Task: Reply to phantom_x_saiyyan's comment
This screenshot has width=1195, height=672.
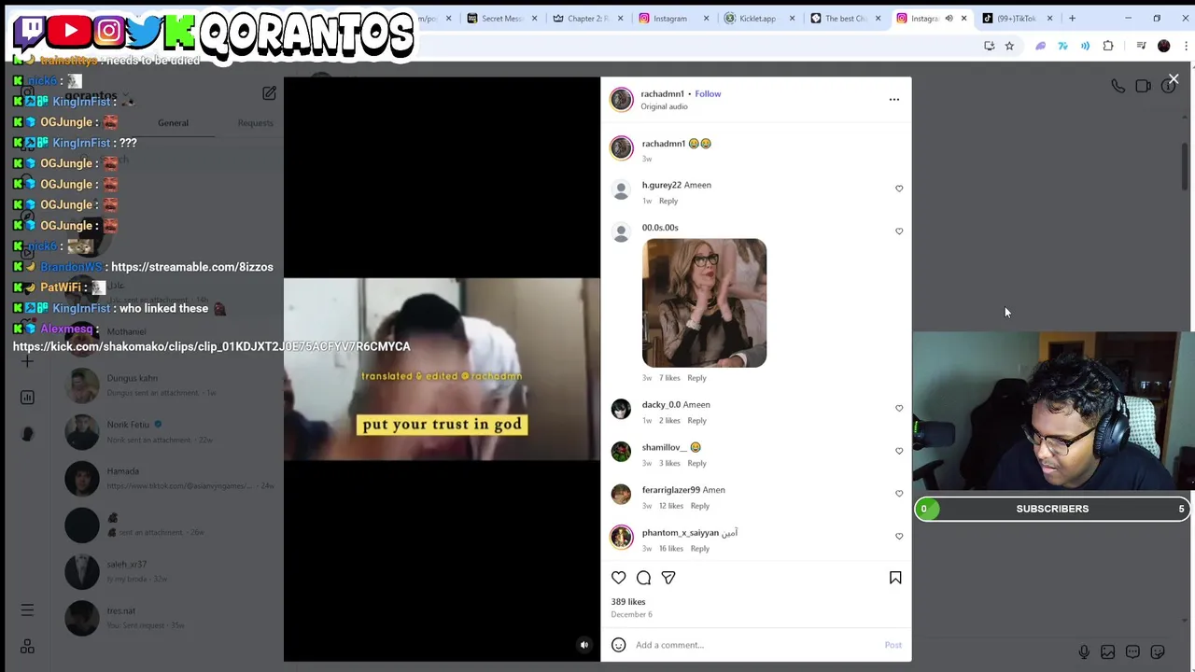Action: [699, 549]
